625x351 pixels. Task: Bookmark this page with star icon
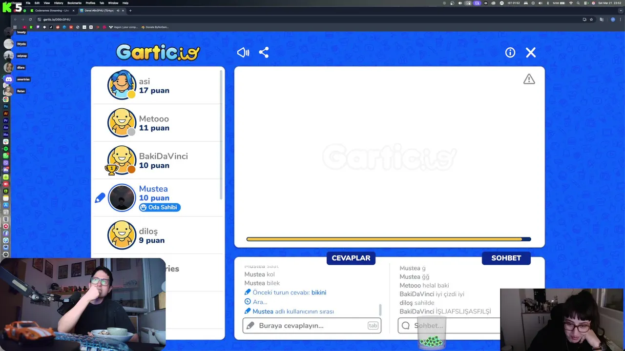[x=591, y=19]
